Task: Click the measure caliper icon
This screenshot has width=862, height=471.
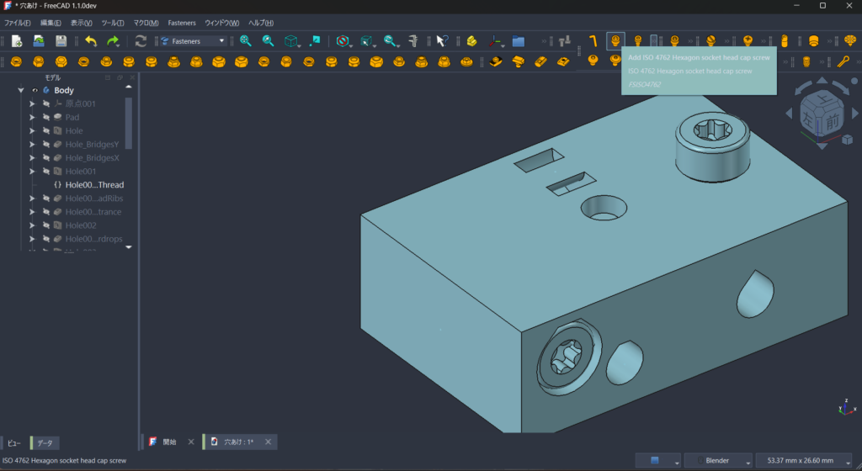Action: click(x=412, y=41)
